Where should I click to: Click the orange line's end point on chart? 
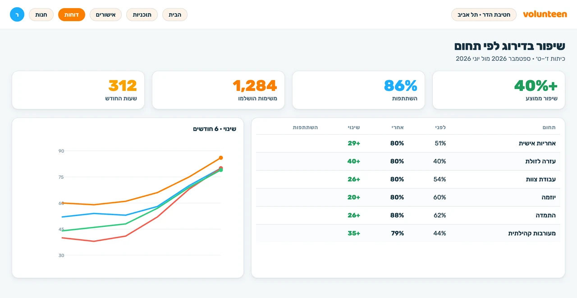221,158
